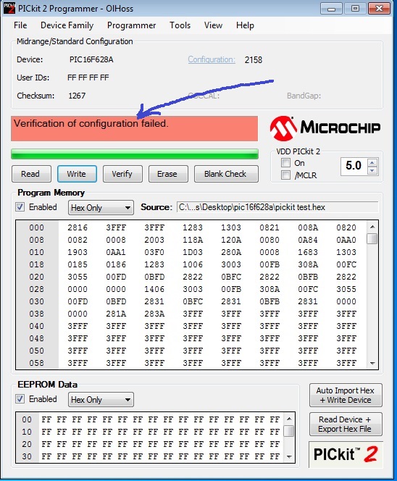397x481 pixels.
Task: Increase VDD voltage with up arrow
Action: tap(372, 162)
